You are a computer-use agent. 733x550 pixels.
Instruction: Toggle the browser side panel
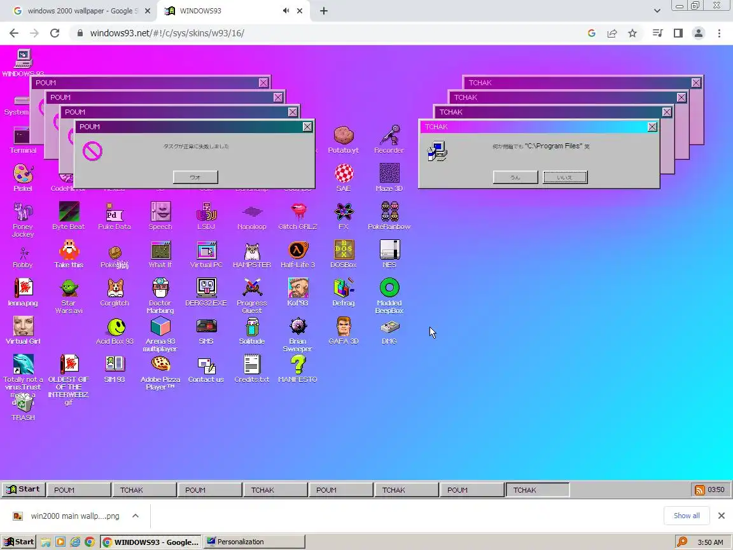(678, 33)
